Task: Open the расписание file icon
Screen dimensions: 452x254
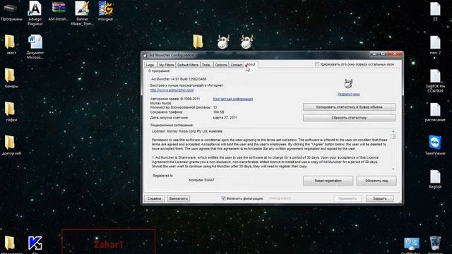Action: coord(435,111)
